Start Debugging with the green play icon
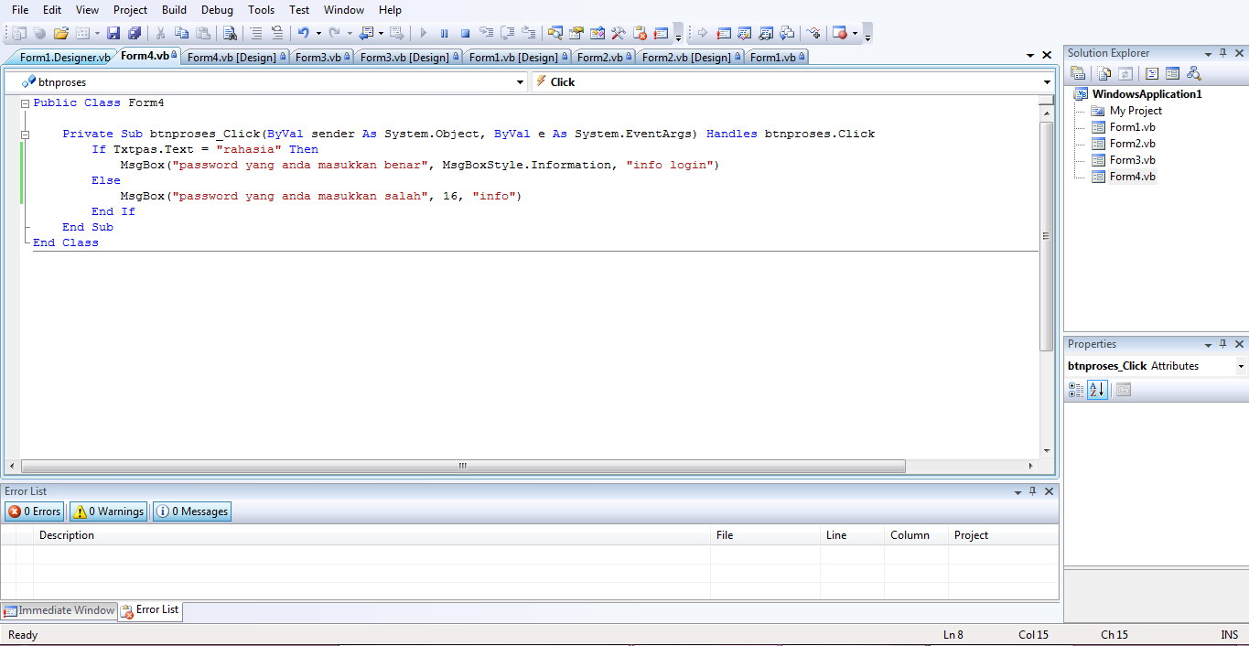 click(x=423, y=33)
